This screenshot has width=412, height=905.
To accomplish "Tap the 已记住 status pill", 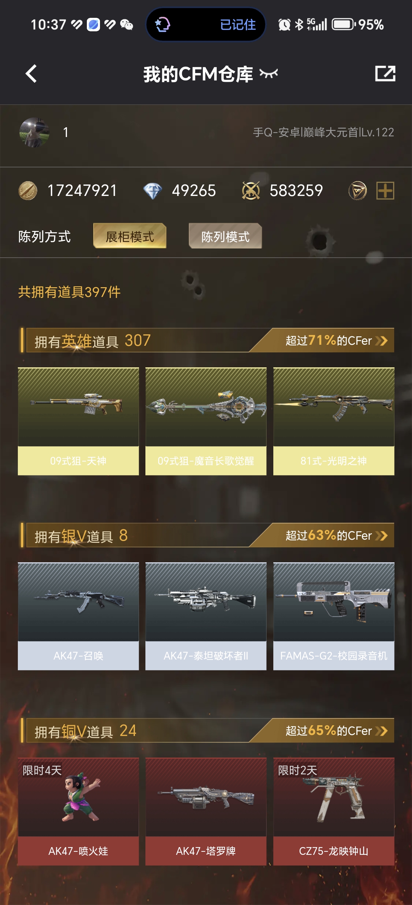I will 206,25.
